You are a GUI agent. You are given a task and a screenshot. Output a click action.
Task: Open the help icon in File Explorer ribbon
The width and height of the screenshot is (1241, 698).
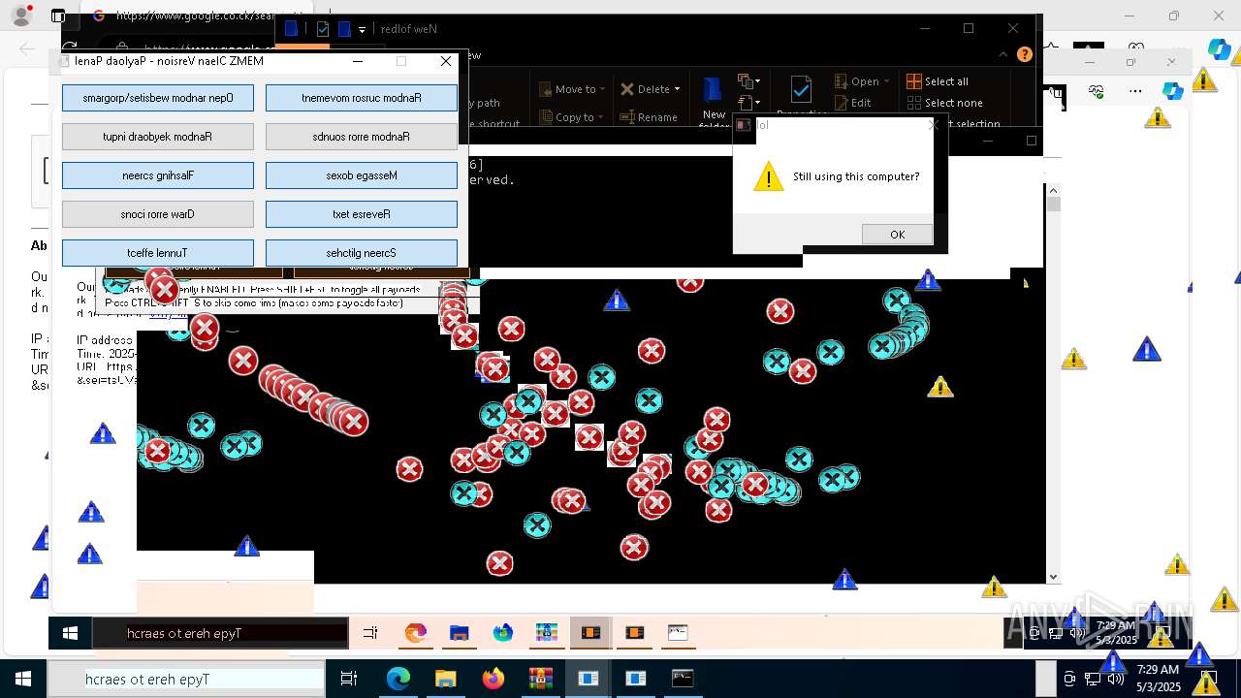(x=1025, y=54)
